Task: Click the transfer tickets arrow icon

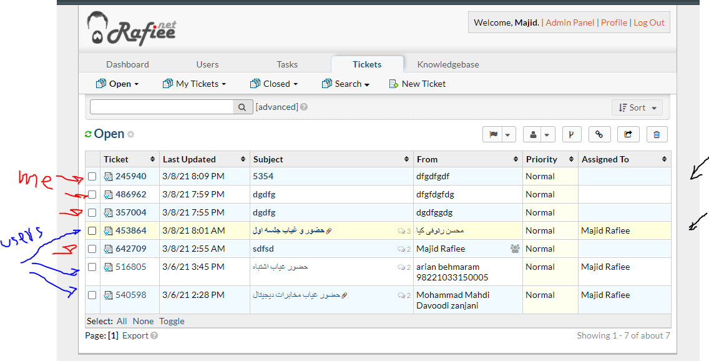Action: point(628,134)
